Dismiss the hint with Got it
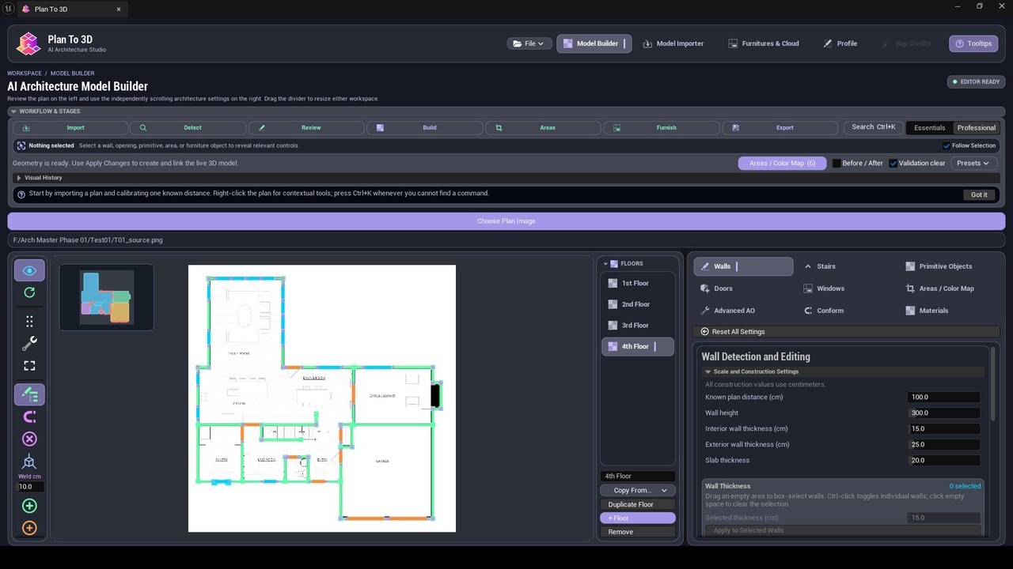This screenshot has width=1013, height=569. (979, 194)
